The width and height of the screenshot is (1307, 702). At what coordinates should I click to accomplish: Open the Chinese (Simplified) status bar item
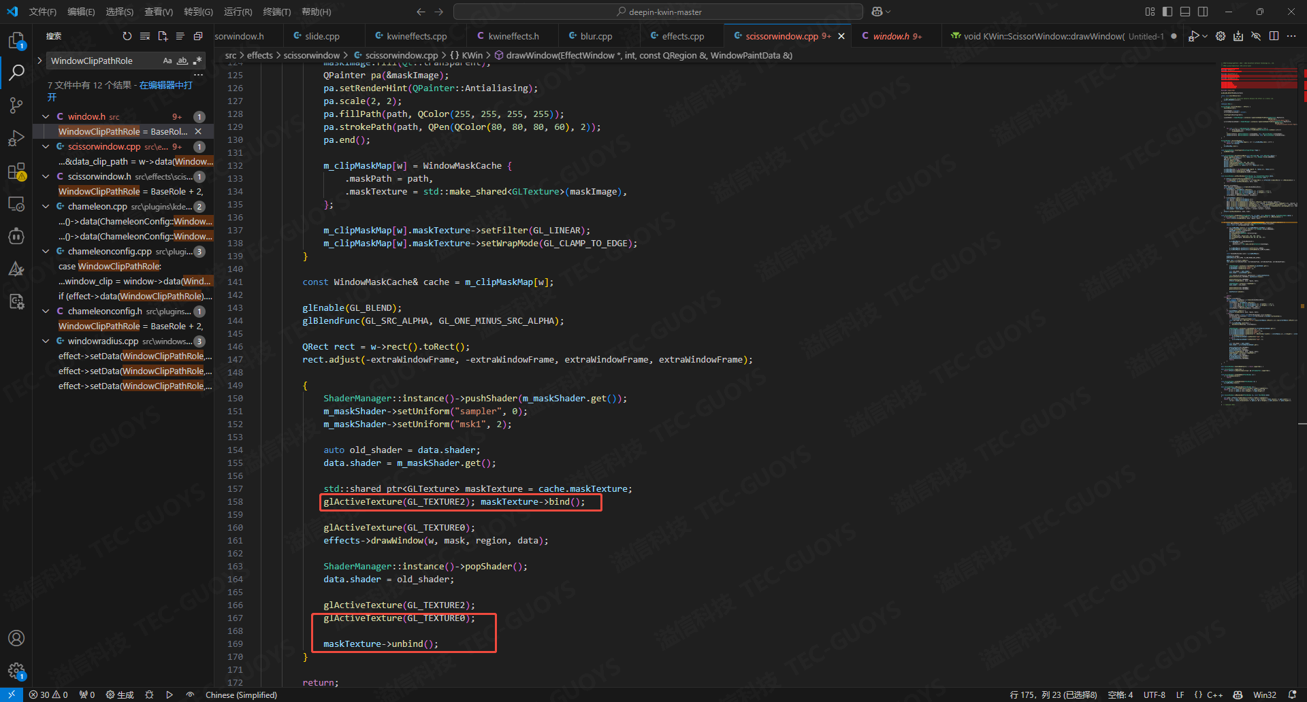[241, 695]
